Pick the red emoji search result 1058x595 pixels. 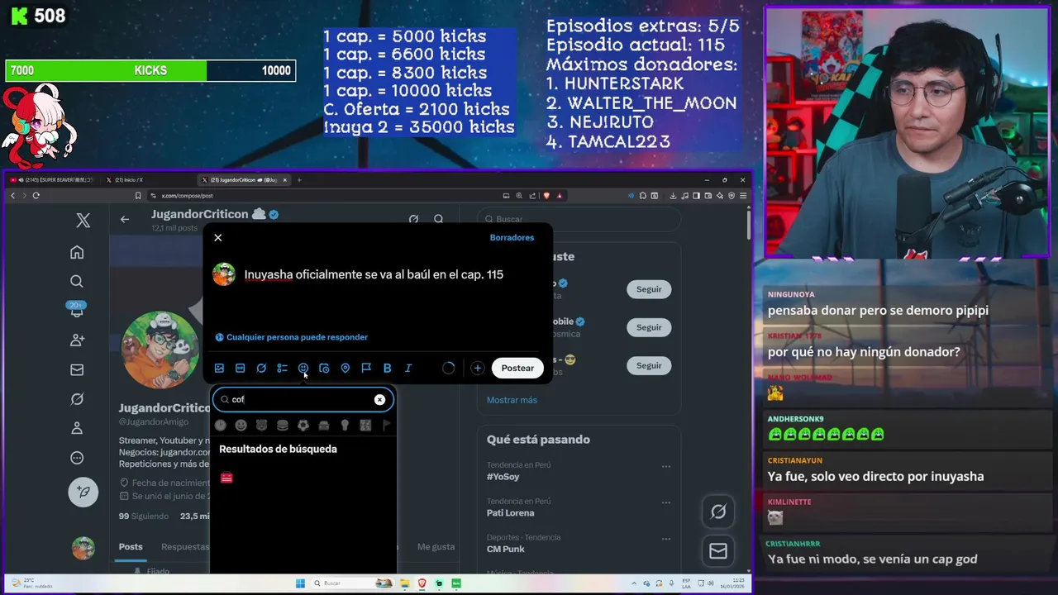(x=226, y=478)
